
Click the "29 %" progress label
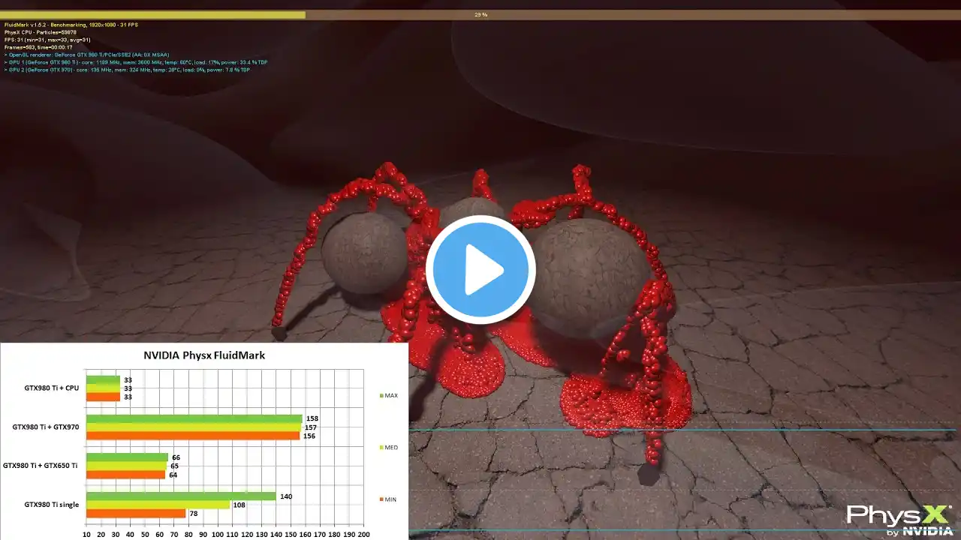coord(480,14)
